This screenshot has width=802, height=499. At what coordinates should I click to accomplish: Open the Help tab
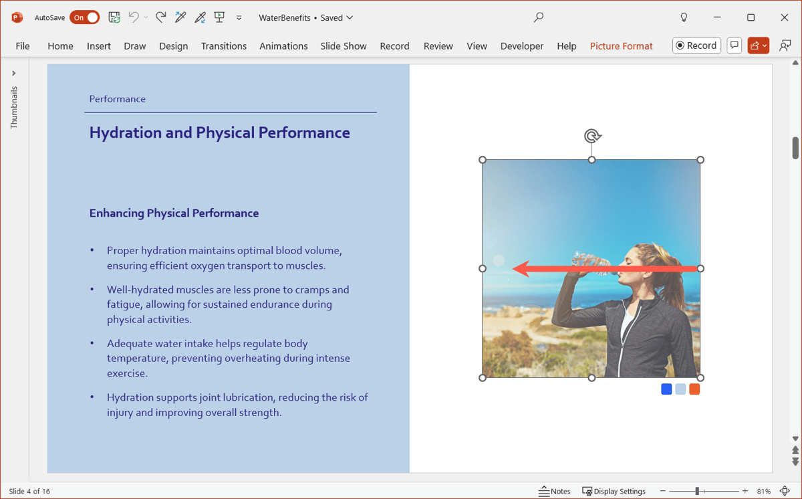567,46
